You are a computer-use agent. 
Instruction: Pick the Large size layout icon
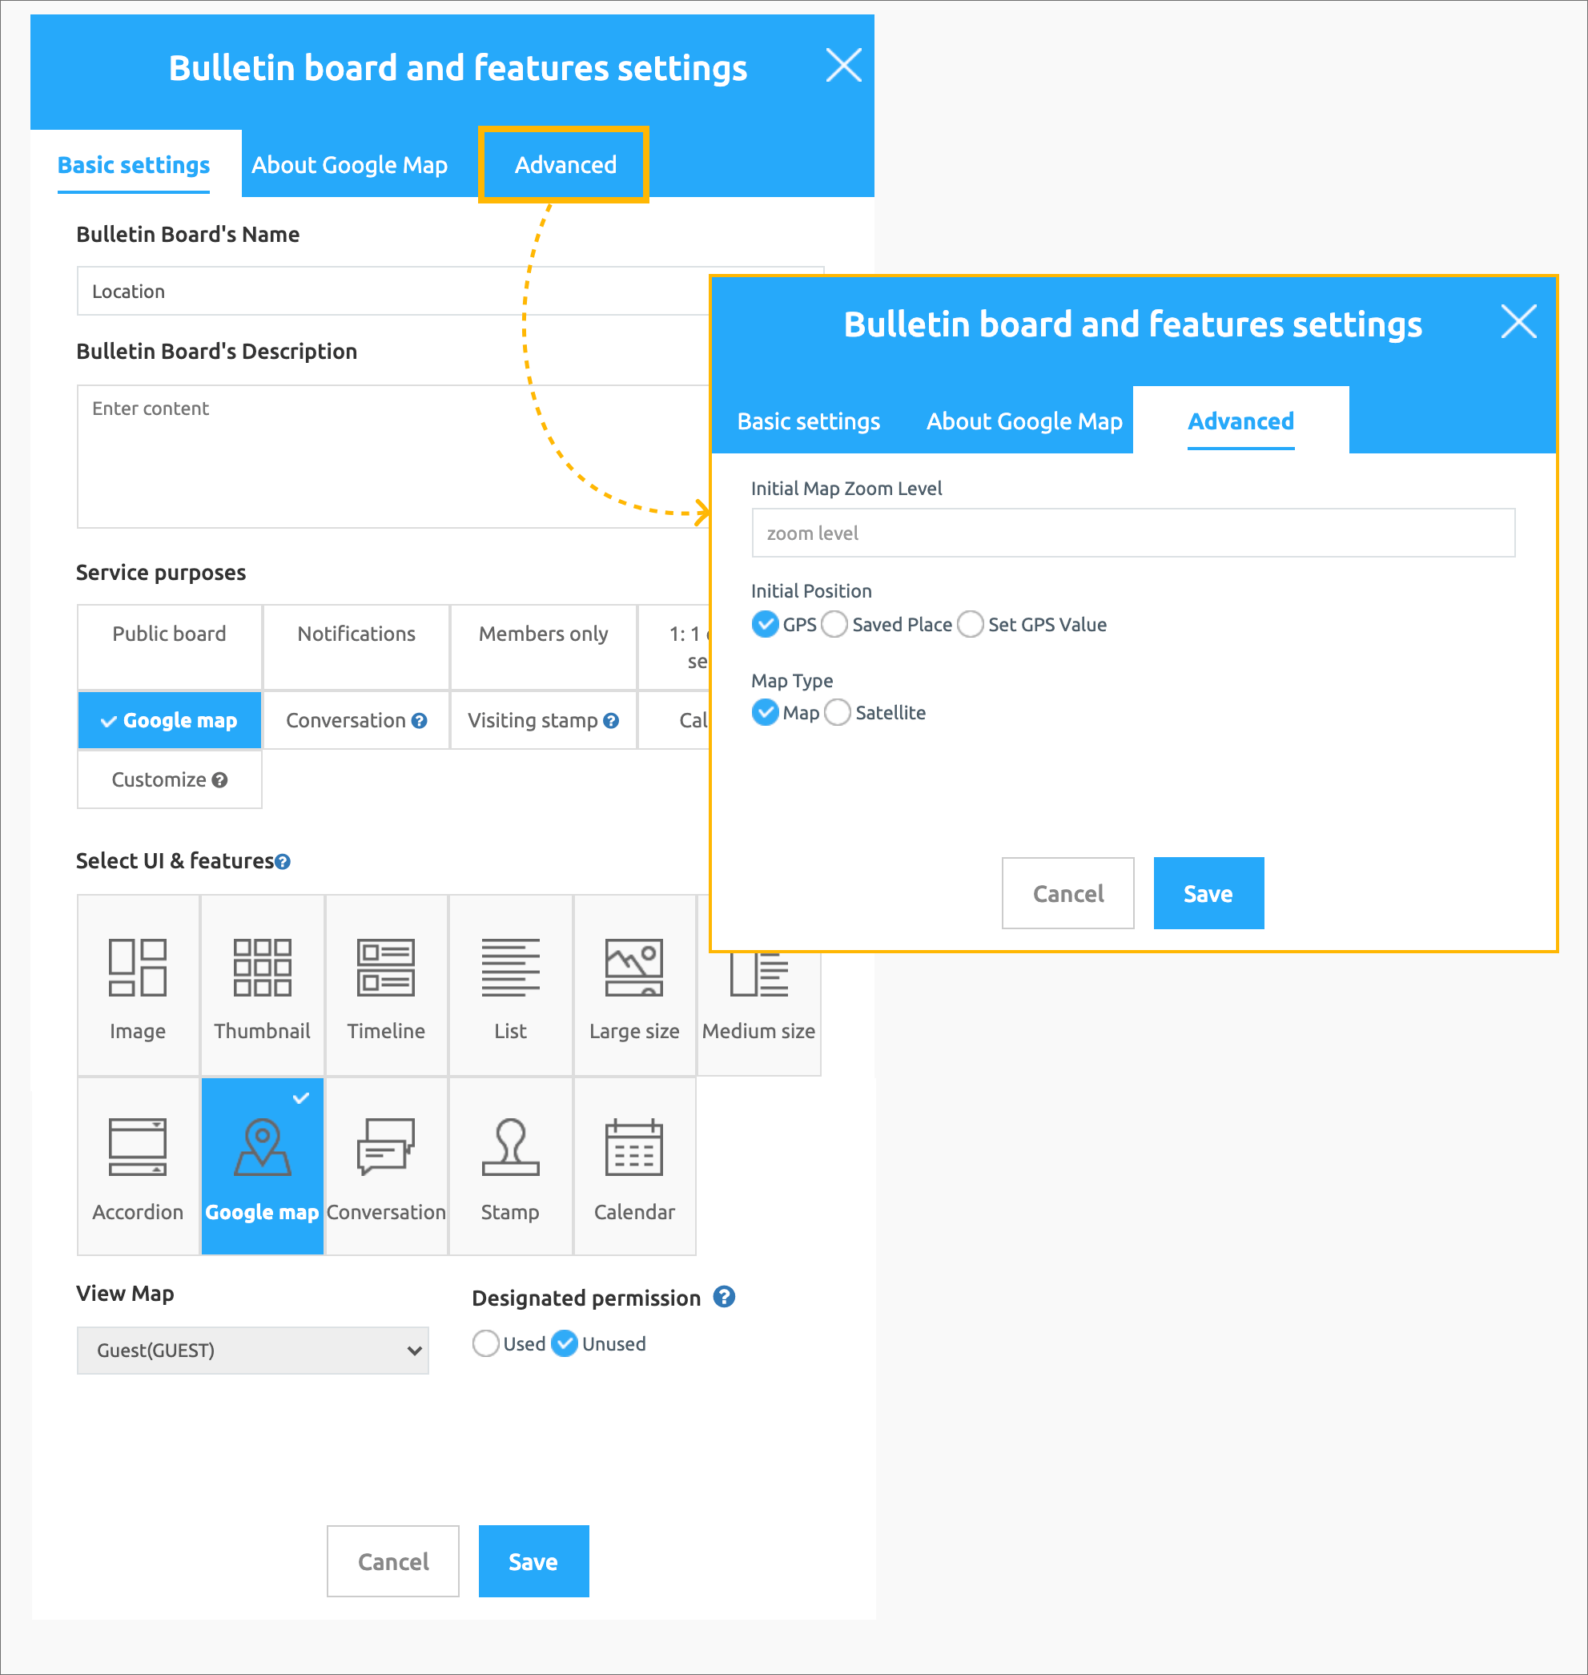(633, 968)
